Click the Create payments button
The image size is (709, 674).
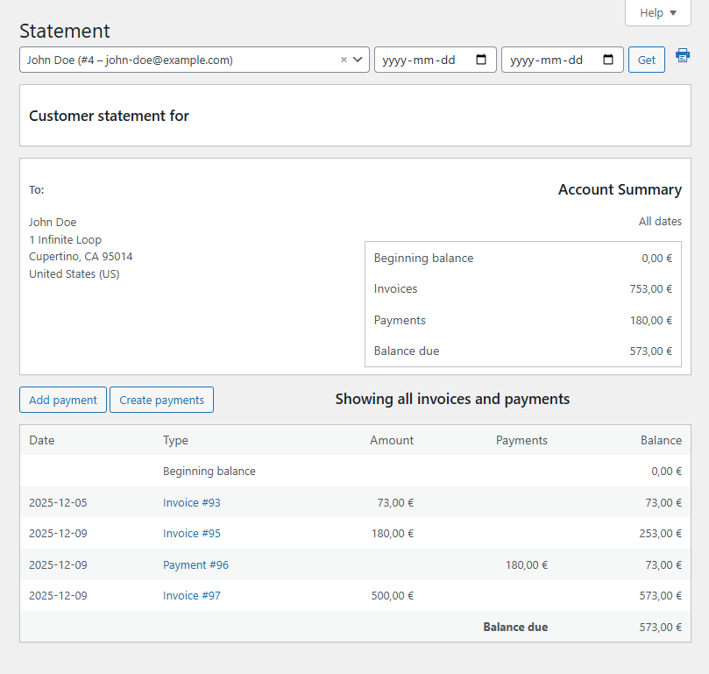pos(161,399)
